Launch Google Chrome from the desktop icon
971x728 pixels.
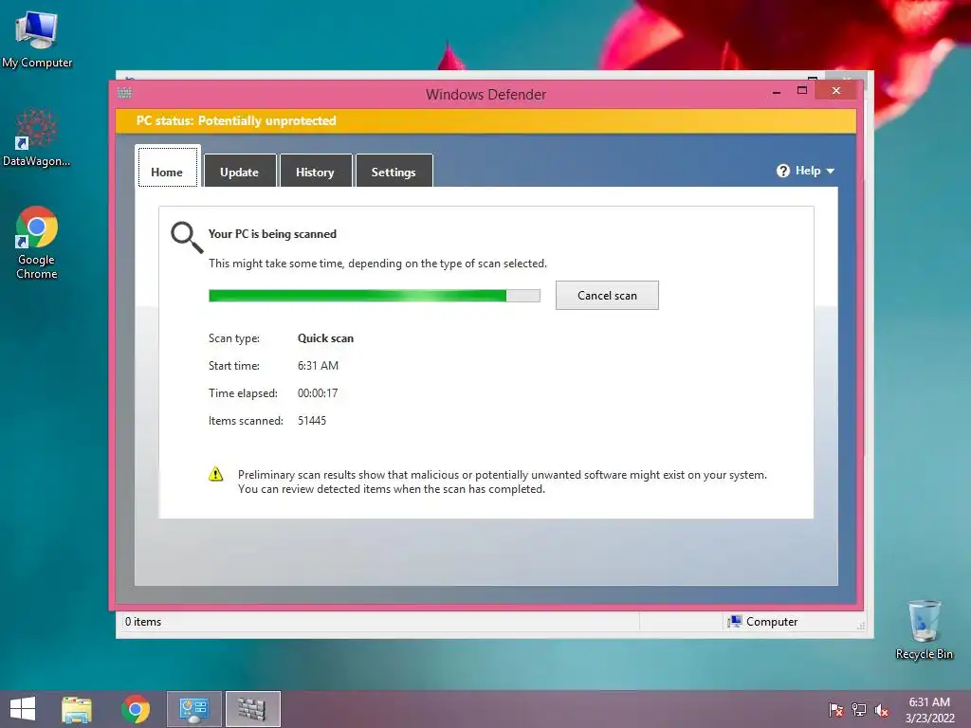pyautogui.click(x=37, y=242)
